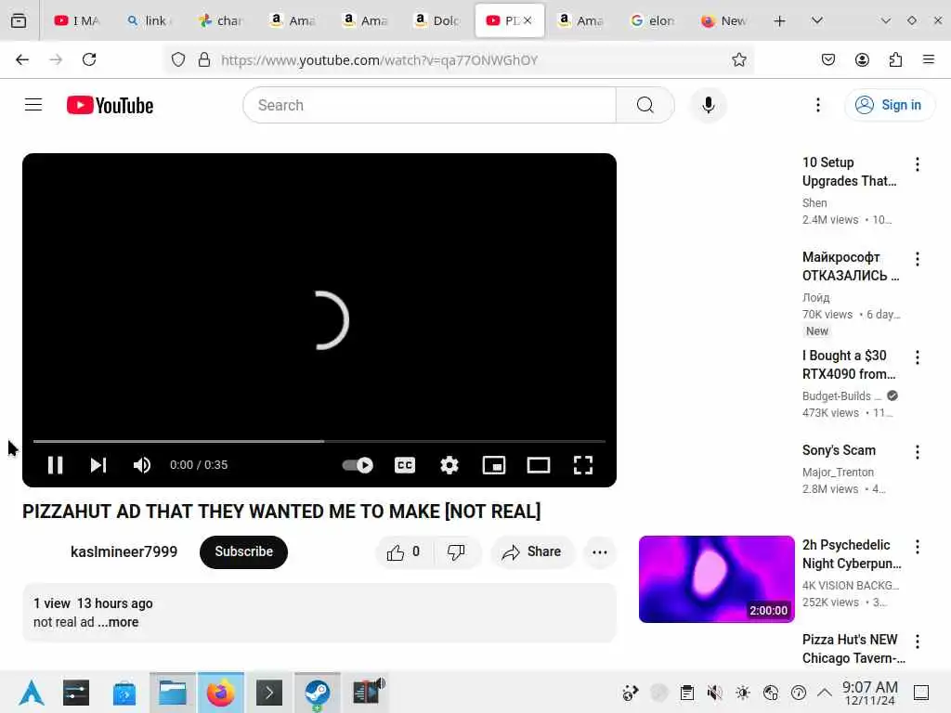The width and height of the screenshot is (951, 713).
Task: Save page to Pocket
Action: [x=827, y=59]
